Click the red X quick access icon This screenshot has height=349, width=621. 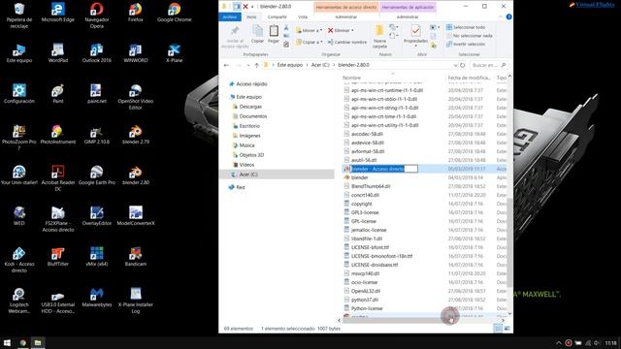pyautogui.click(x=245, y=7)
